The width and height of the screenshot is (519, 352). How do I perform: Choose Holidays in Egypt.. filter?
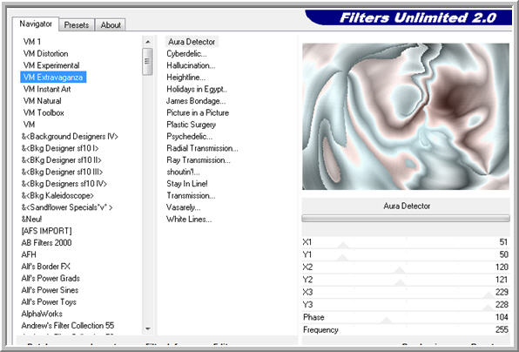[x=197, y=89]
